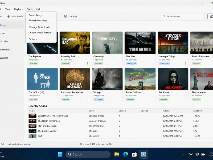The image size is (213, 160).
Task: Click 'Part 1' episode thumbnail
Action: point(32,136)
